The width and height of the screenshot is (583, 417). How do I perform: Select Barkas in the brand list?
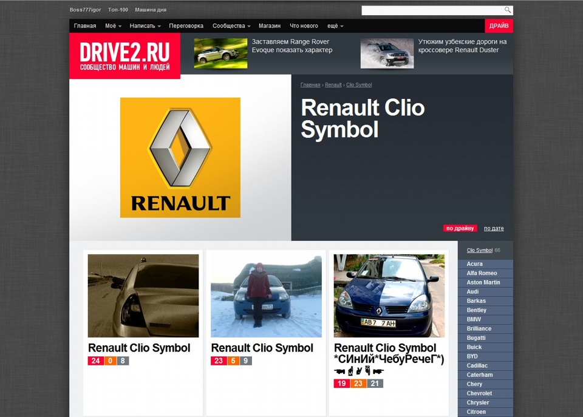(x=486, y=301)
